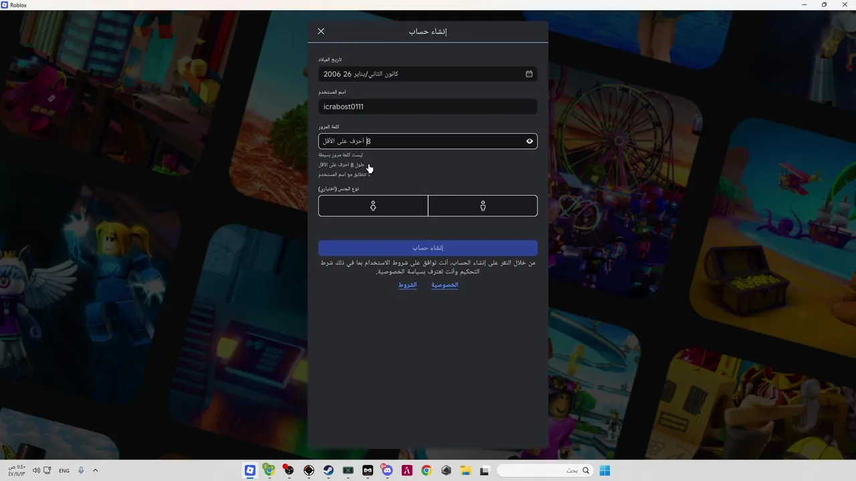Screen dimensions: 856x481
Task: Click the microphone tray icon
Action: coord(81,470)
